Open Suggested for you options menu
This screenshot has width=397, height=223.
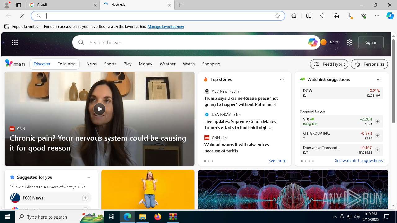[x=88, y=177]
